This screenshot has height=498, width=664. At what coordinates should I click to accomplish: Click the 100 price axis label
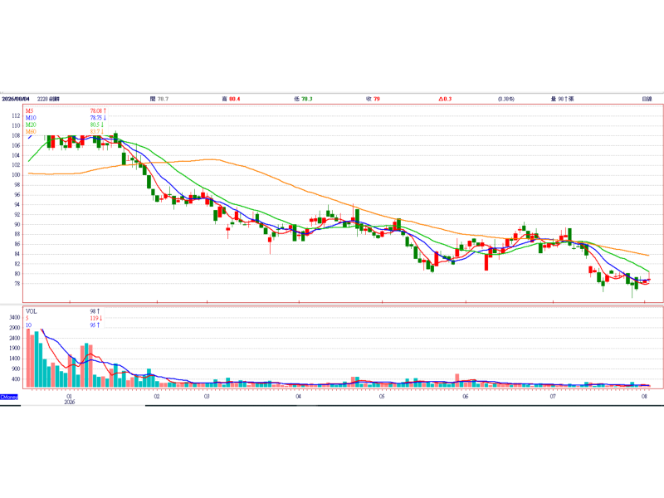tap(16, 175)
